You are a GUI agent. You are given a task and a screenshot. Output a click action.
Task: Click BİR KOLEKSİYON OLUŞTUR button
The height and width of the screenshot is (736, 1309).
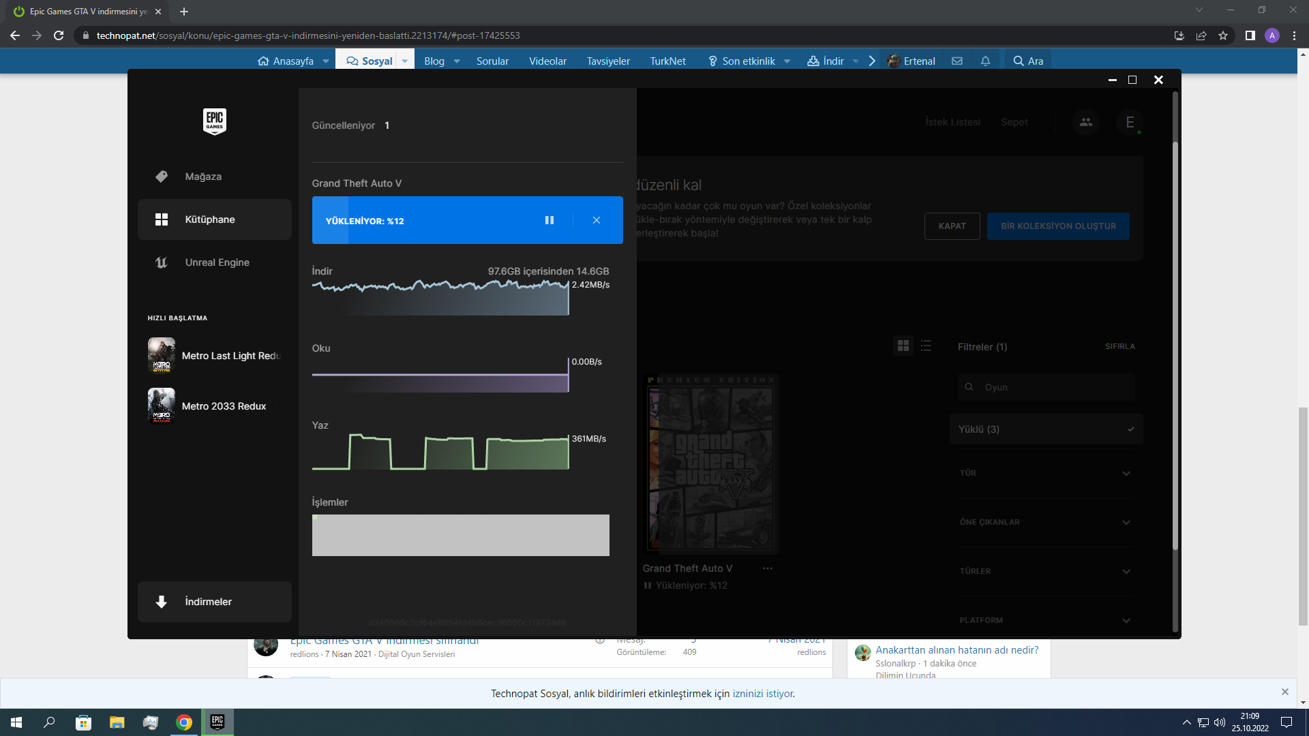1058,226
